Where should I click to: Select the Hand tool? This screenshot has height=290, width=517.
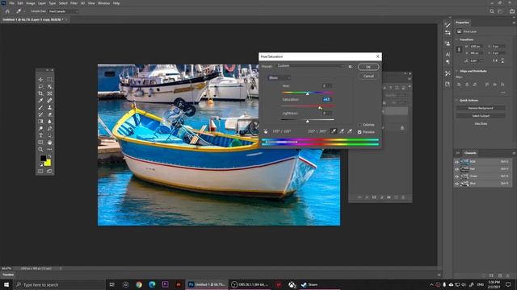(49, 143)
